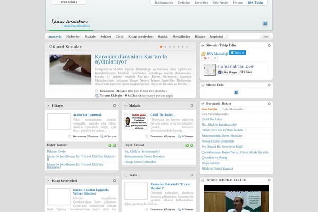Open the Büyü batıldır link
Image resolution: width=318 pixels, height=212 pixels.
click(x=211, y=163)
